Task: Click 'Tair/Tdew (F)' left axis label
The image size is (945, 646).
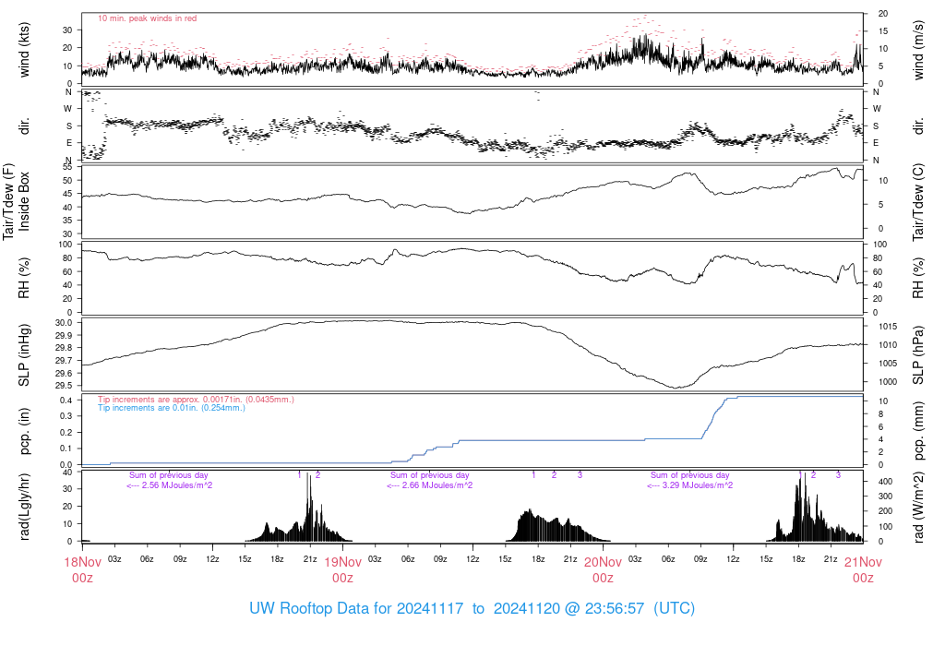Action: 8,201
